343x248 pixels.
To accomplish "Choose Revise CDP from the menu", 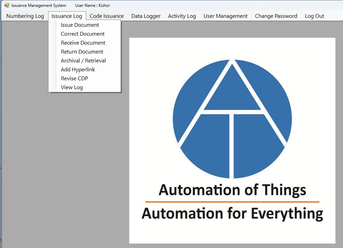I will click(85, 78).
